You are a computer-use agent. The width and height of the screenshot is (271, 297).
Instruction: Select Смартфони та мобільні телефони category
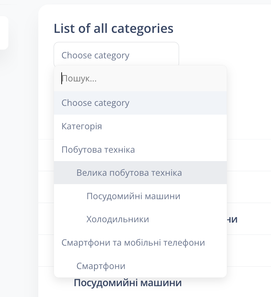(133, 242)
